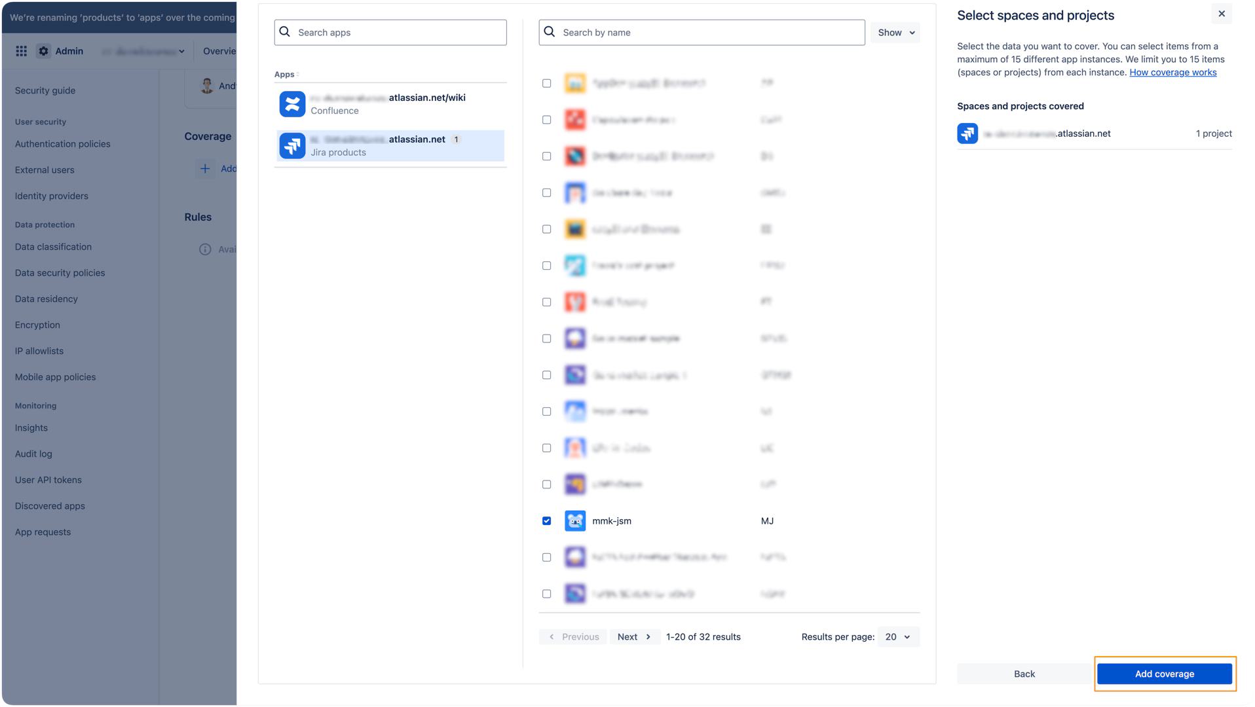1255x707 pixels.
Task: Click the Confluence app icon
Action: coord(292,104)
